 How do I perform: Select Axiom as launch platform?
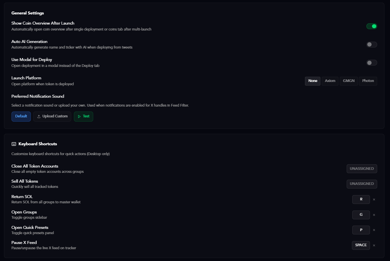(x=330, y=81)
